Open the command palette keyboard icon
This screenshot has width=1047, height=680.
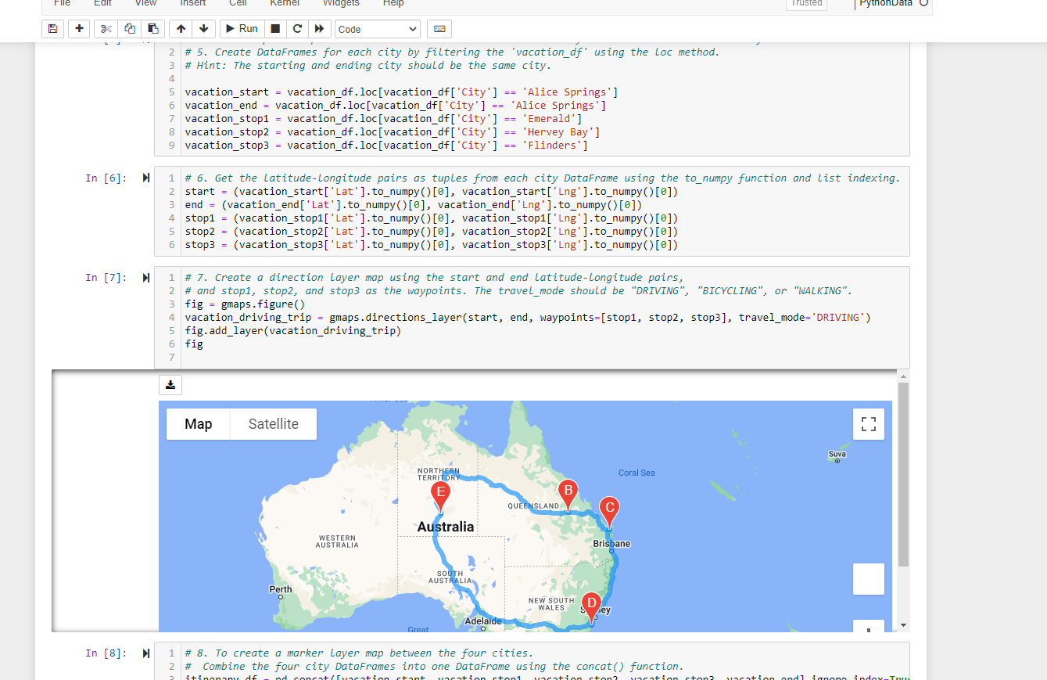(x=439, y=29)
